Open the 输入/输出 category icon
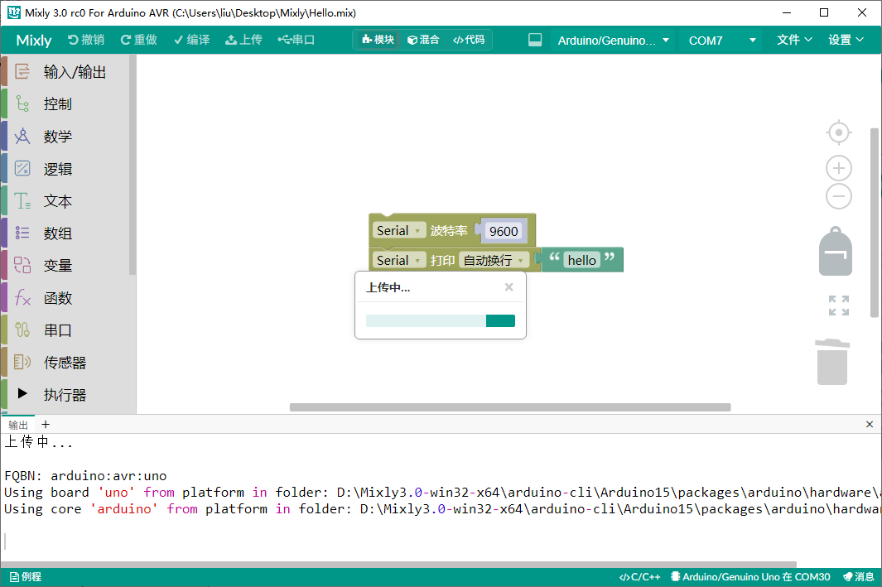 [22, 71]
